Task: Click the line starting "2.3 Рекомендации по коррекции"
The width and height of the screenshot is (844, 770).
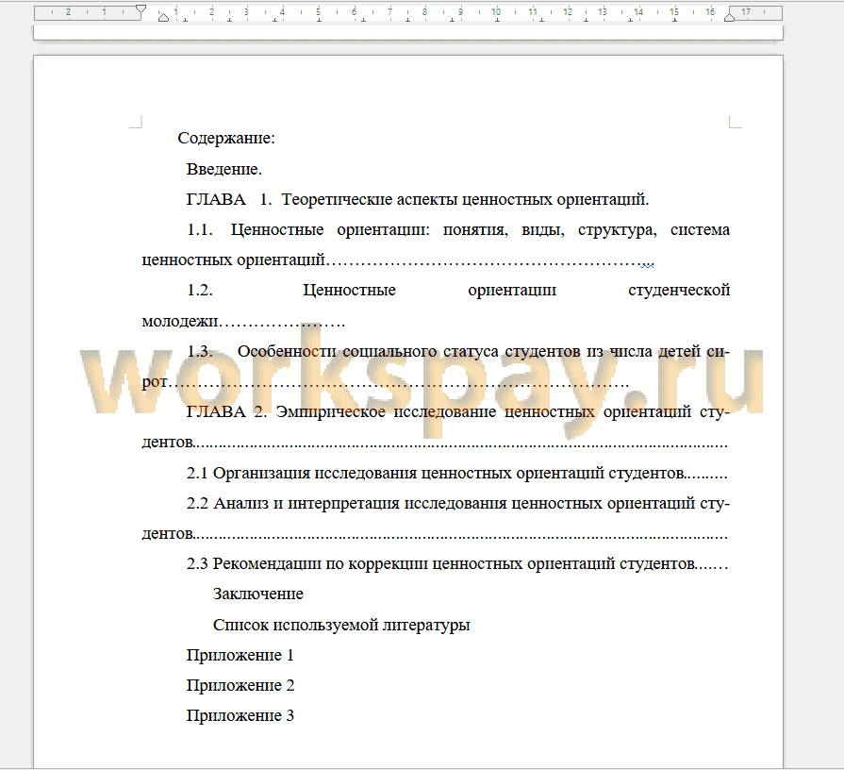Action: point(457,563)
